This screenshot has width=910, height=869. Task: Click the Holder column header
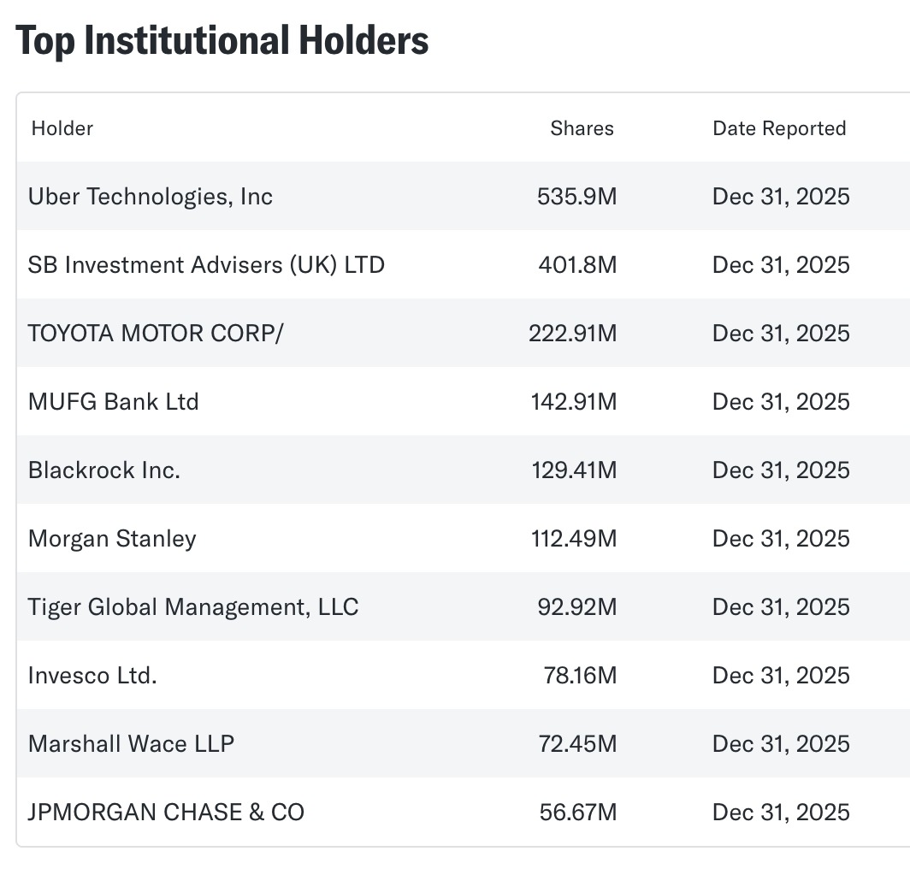[x=62, y=128]
